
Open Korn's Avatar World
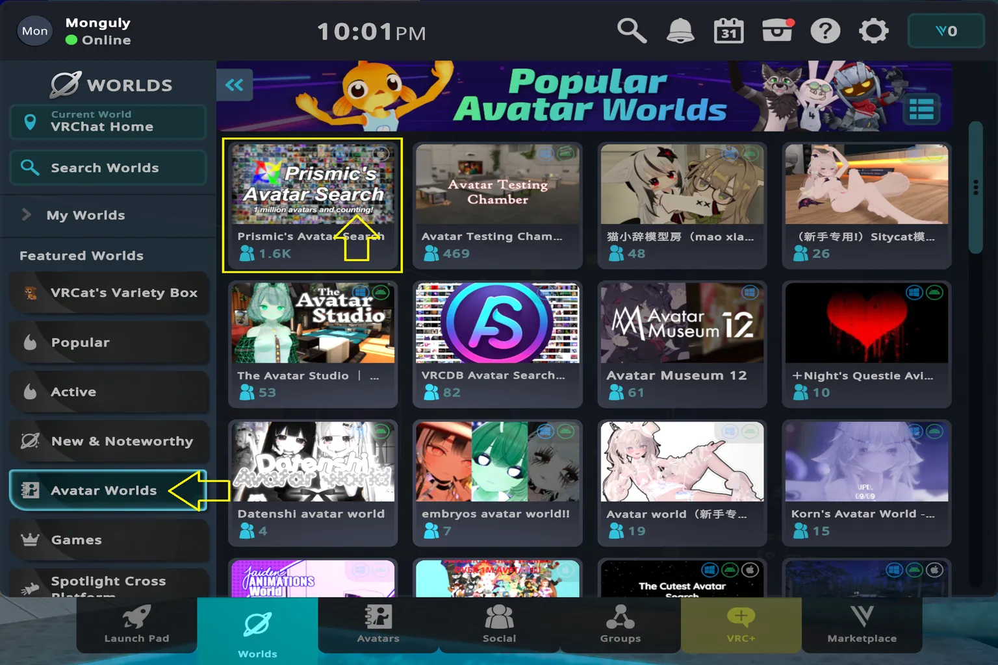pos(866,483)
